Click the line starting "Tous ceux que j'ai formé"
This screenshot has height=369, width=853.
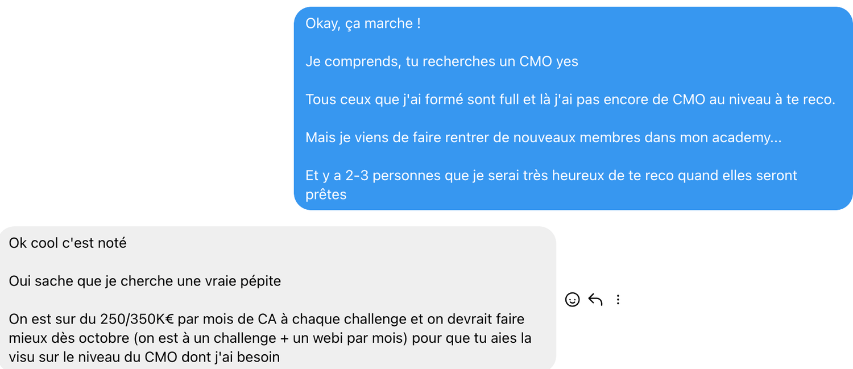pyautogui.click(x=570, y=99)
